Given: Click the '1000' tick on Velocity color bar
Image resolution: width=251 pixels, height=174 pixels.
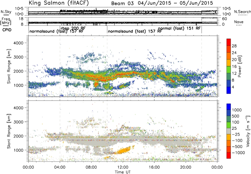Looking at the screenshot, I should click(x=237, y=110).
